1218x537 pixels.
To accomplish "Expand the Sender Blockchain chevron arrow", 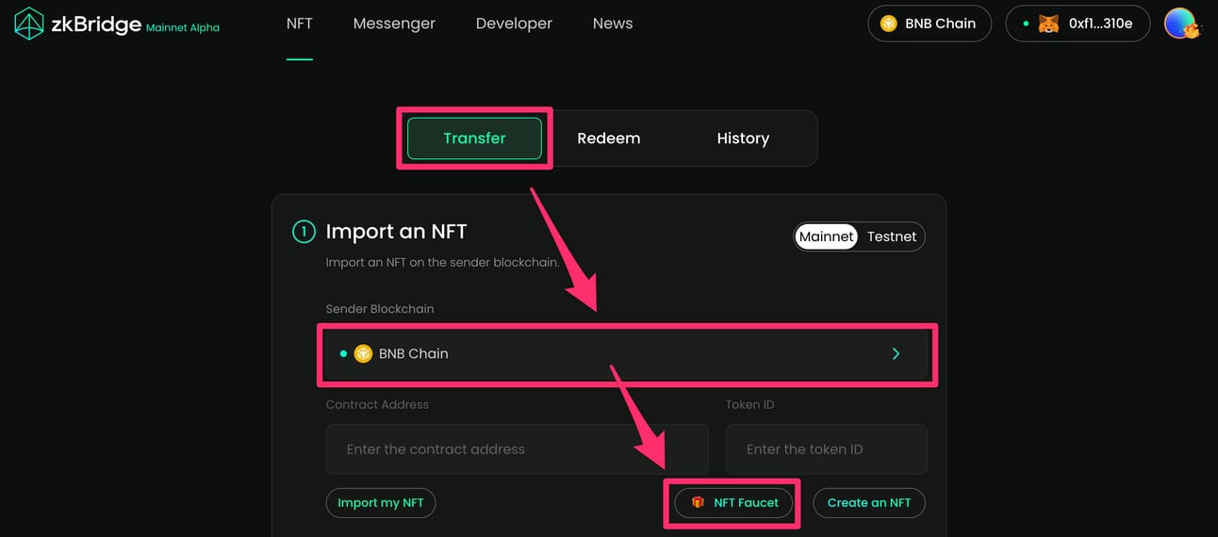I will (x=896, y=354).
